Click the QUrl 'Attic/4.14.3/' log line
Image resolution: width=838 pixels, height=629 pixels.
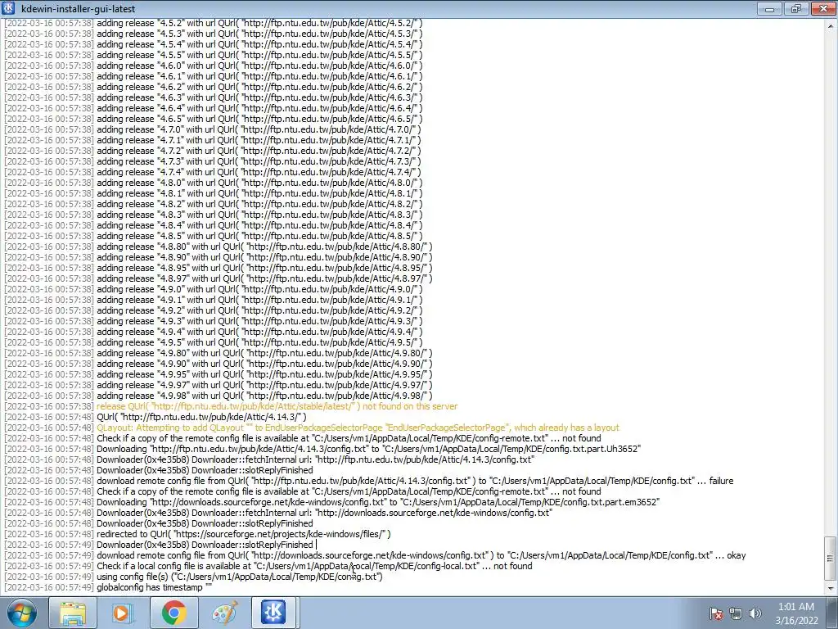155,417
